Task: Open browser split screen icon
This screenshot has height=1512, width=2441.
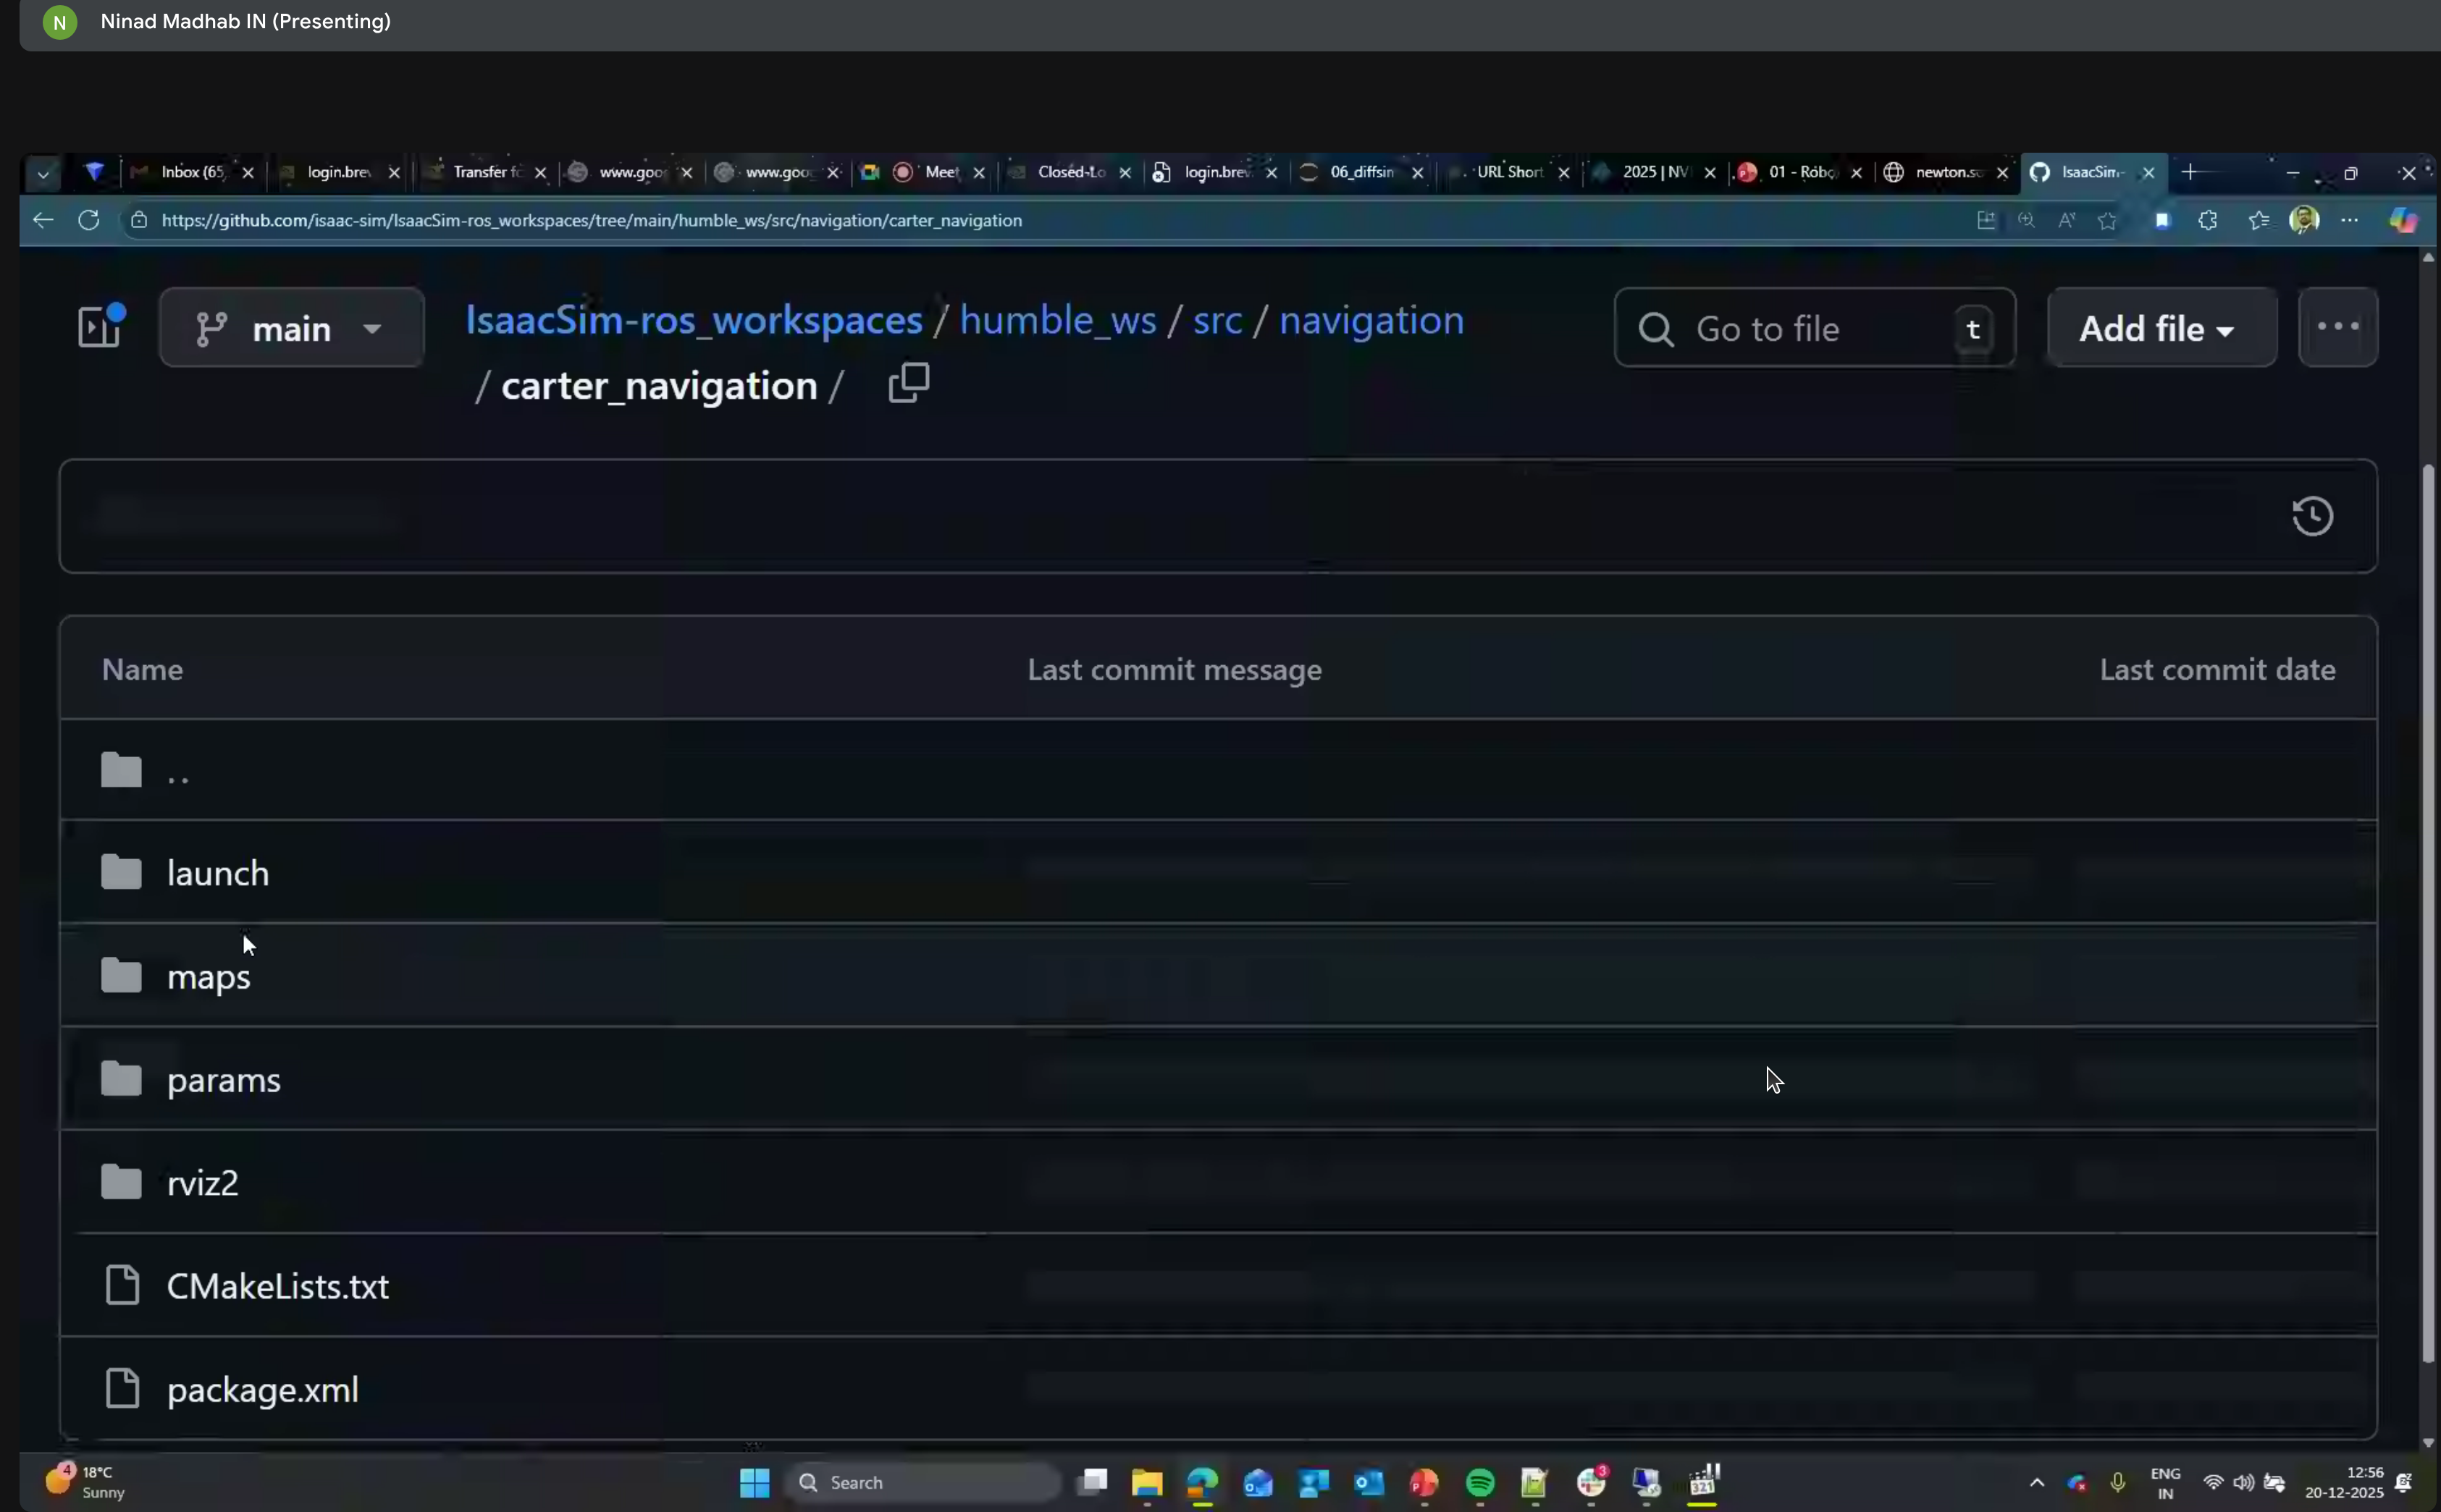Action: pos(1987,220)
